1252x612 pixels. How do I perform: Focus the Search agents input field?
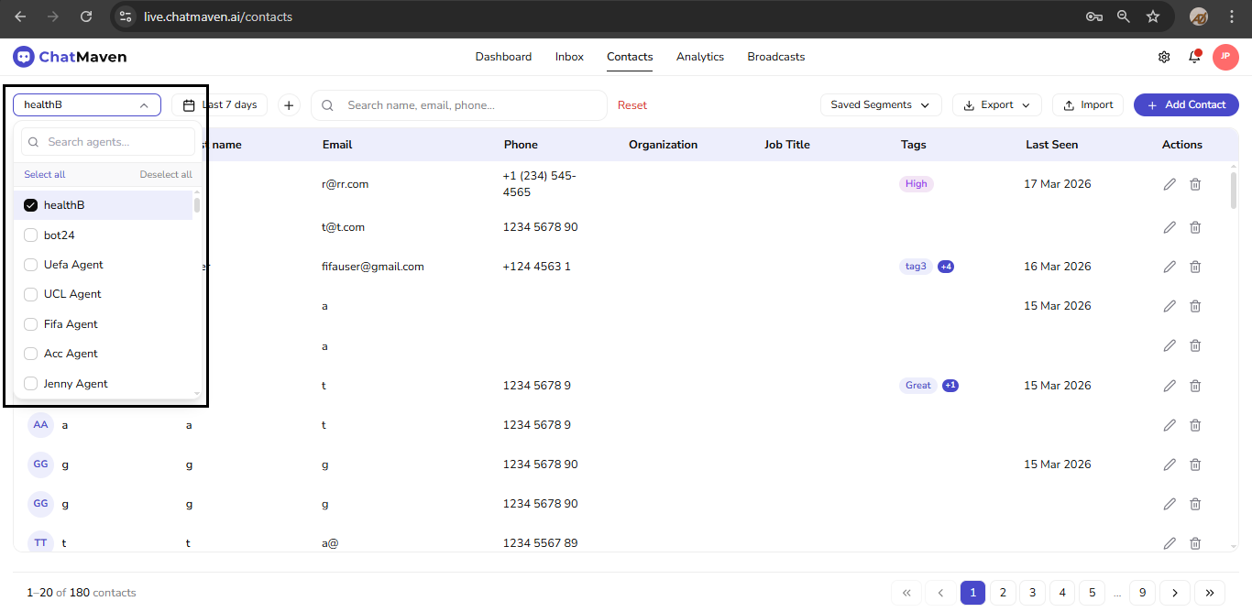click(115, 142)
